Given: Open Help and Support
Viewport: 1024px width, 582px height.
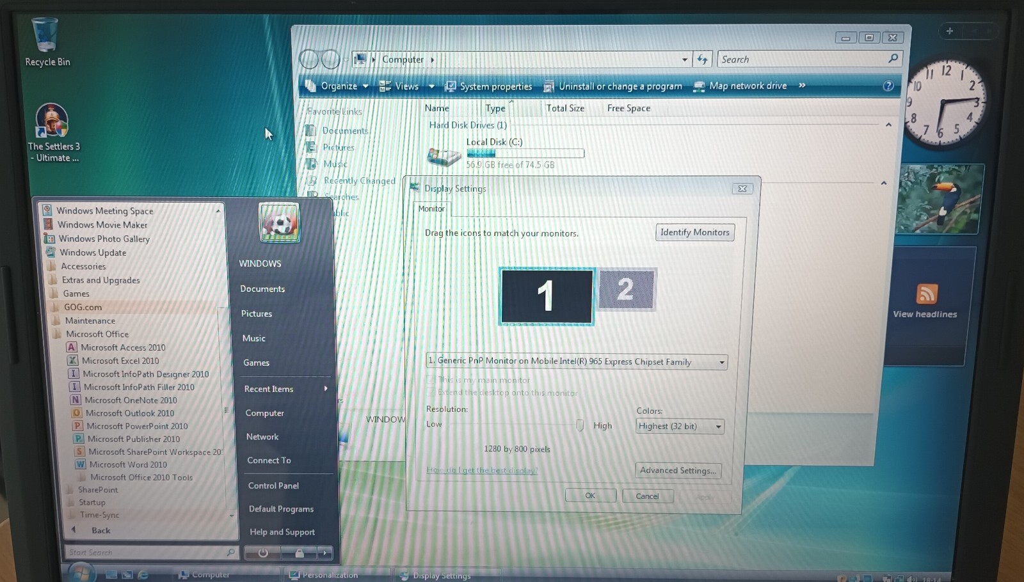Looking at the screenshot, I should tap(282, 532).
